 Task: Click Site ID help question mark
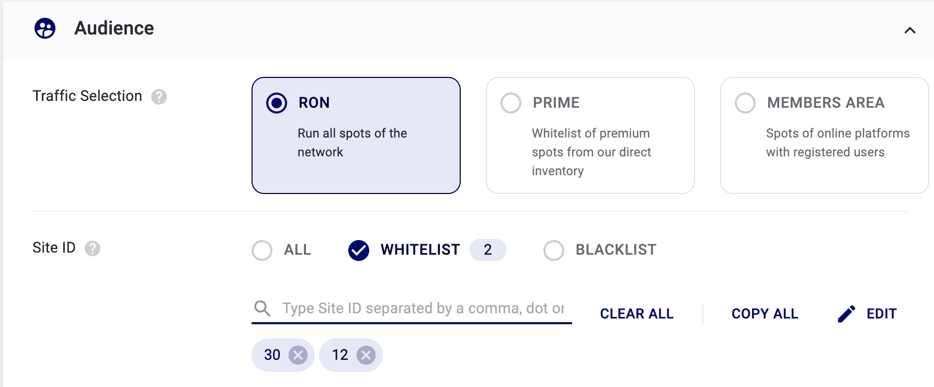[93, 248]
